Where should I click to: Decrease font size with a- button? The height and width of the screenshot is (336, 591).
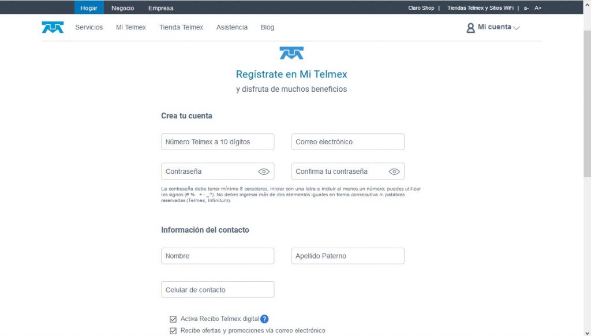(526, 8)
